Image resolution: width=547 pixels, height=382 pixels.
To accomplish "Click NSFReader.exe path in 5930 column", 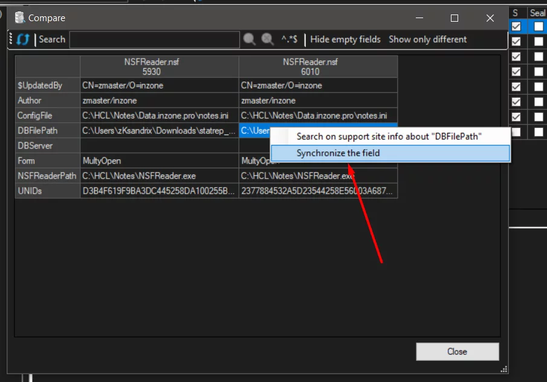I will point(160,176).
